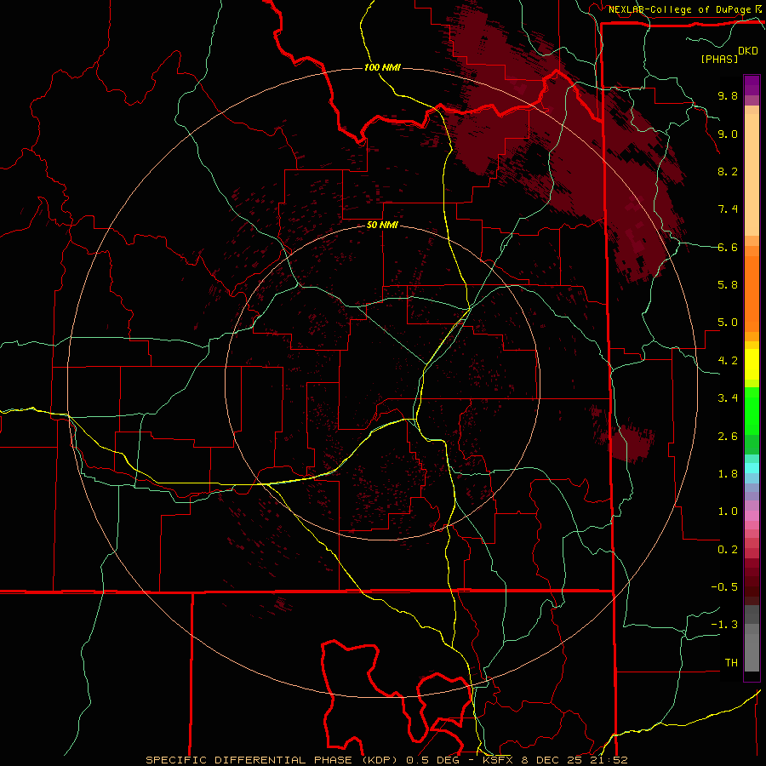Click the 3.4 scale value
The width and height of the screenshot is (766, 766).
728,398
